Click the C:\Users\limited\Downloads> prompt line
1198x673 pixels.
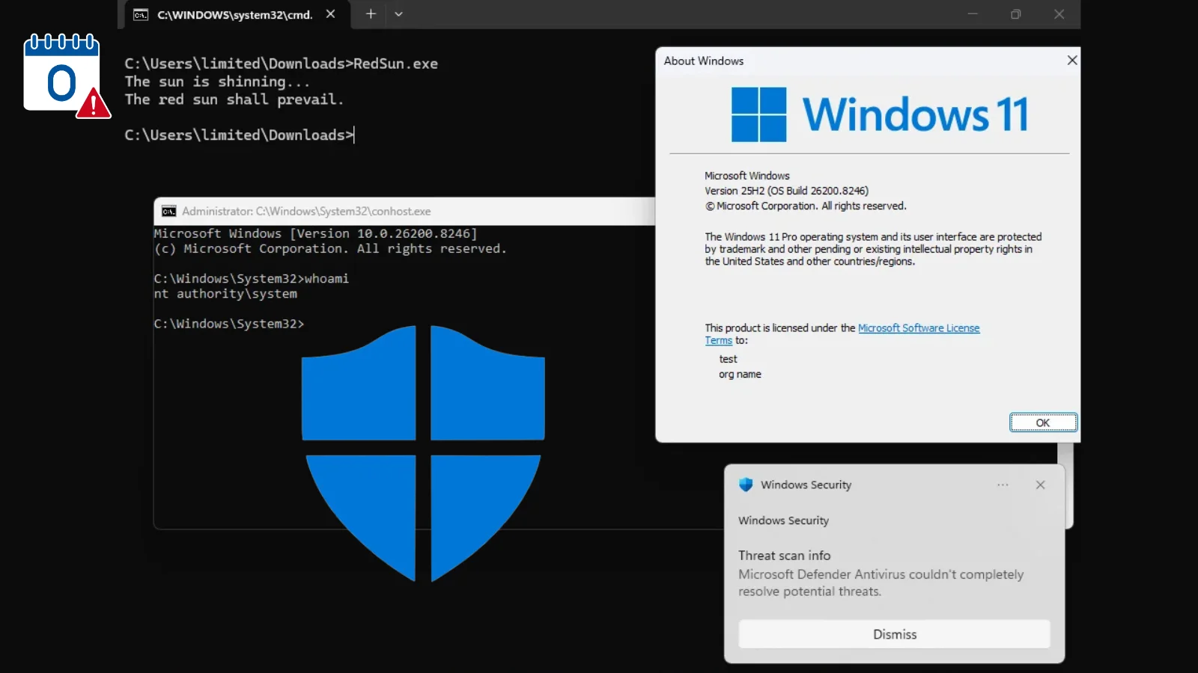(238, 135)
